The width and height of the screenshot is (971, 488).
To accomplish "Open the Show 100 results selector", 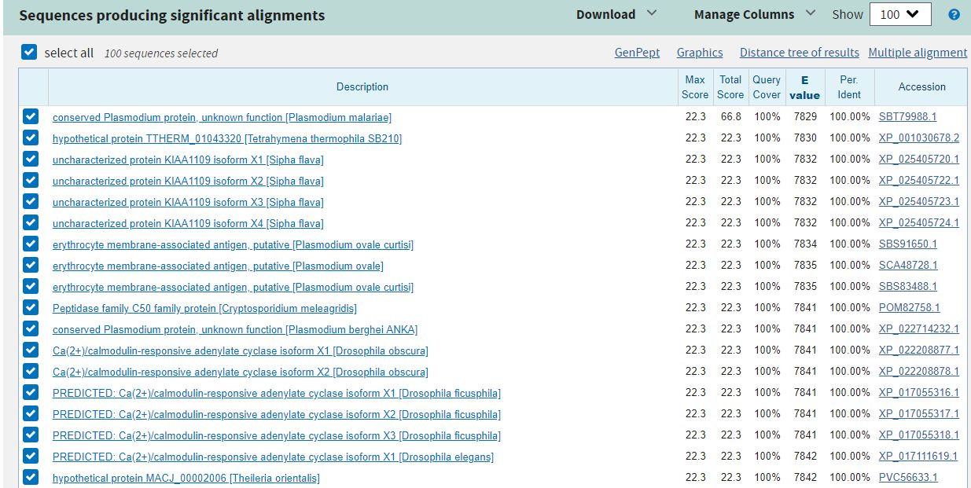I will (x=900, y=14).
